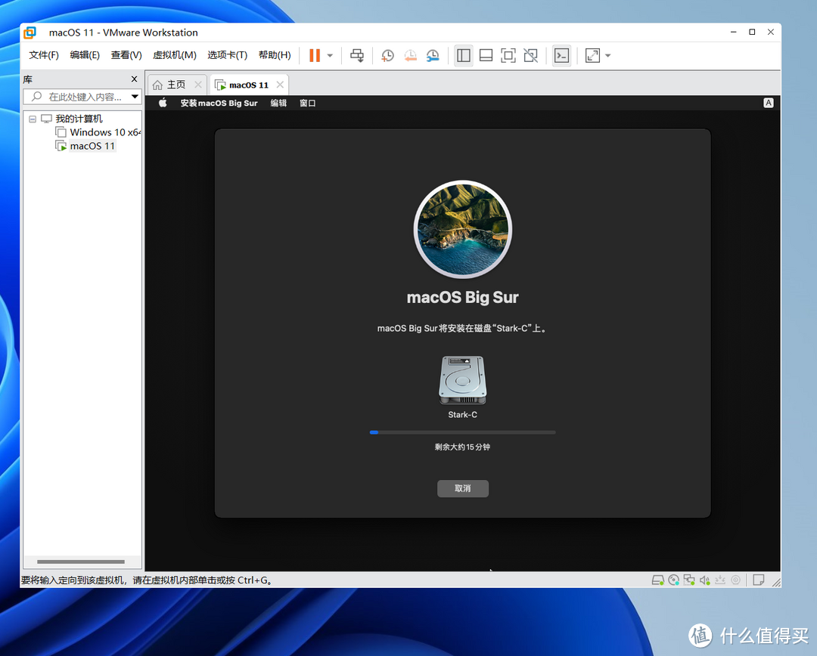Open the guest 窗口 menu

coord(307,103)
